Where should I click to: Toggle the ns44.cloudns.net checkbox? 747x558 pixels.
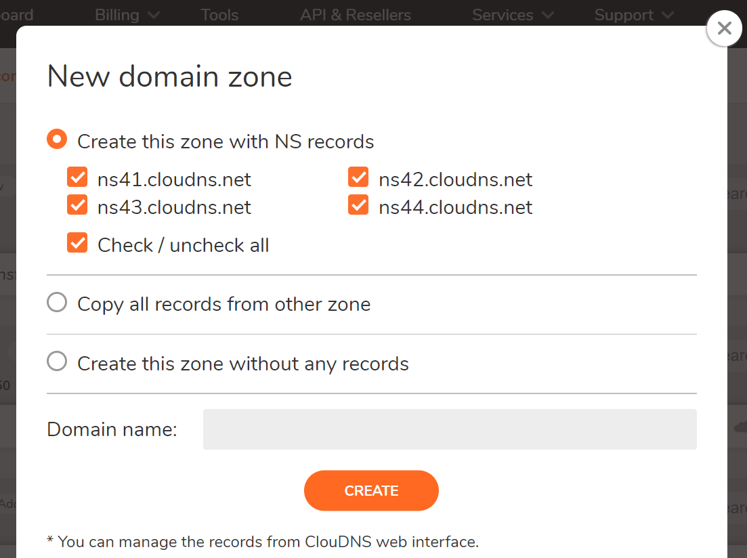pyautogui.click(x=358, y=205)
